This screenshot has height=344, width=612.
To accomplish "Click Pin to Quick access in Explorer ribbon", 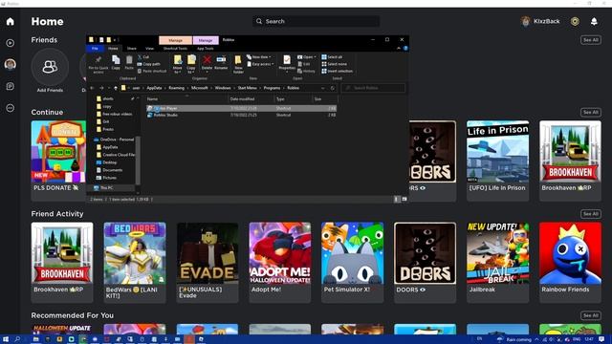I will click(x=98, y=64).
